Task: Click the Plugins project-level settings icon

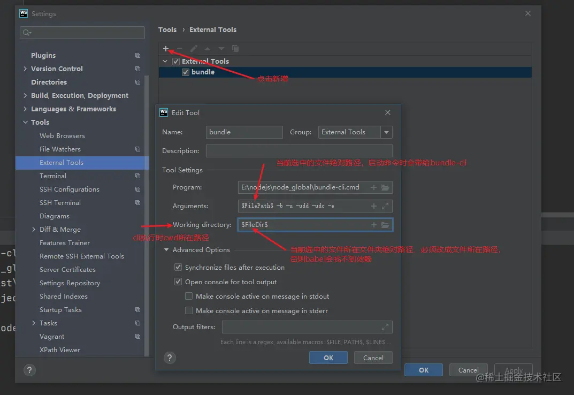Action: tap(137, 55)
